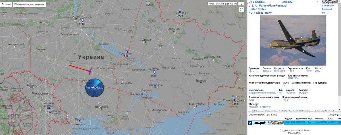Select the UKBB airport marker near Kyiv
This screenshot has height=135, width=341.
point(82,20)
